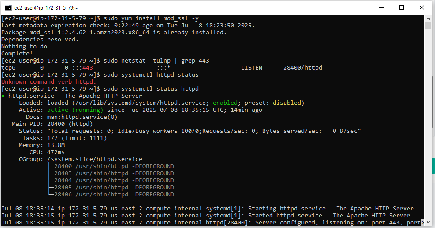Click the 'Last metadata expiration check' line
The image size is (435, 228).
(128, 26)
